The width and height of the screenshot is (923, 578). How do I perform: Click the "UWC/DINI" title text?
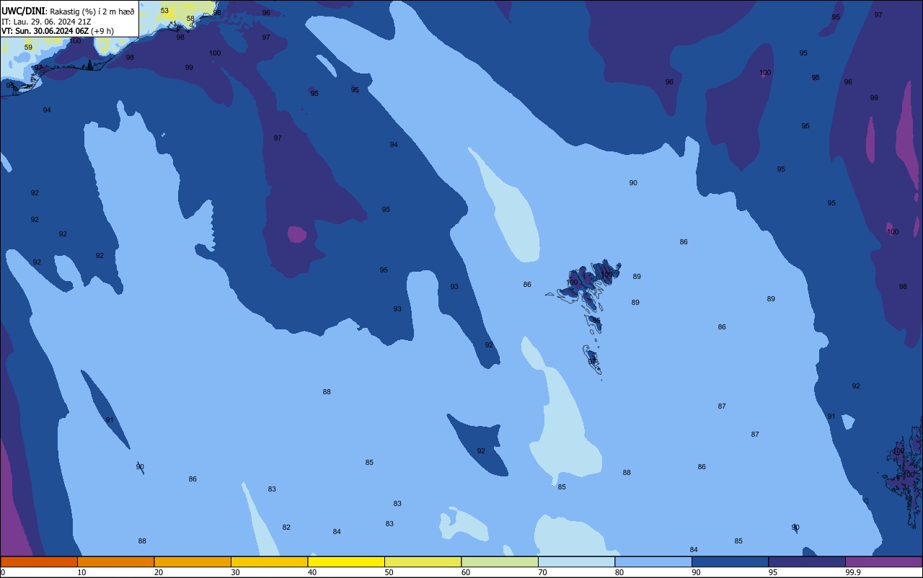pyautogui.click(x=23, y=11)
